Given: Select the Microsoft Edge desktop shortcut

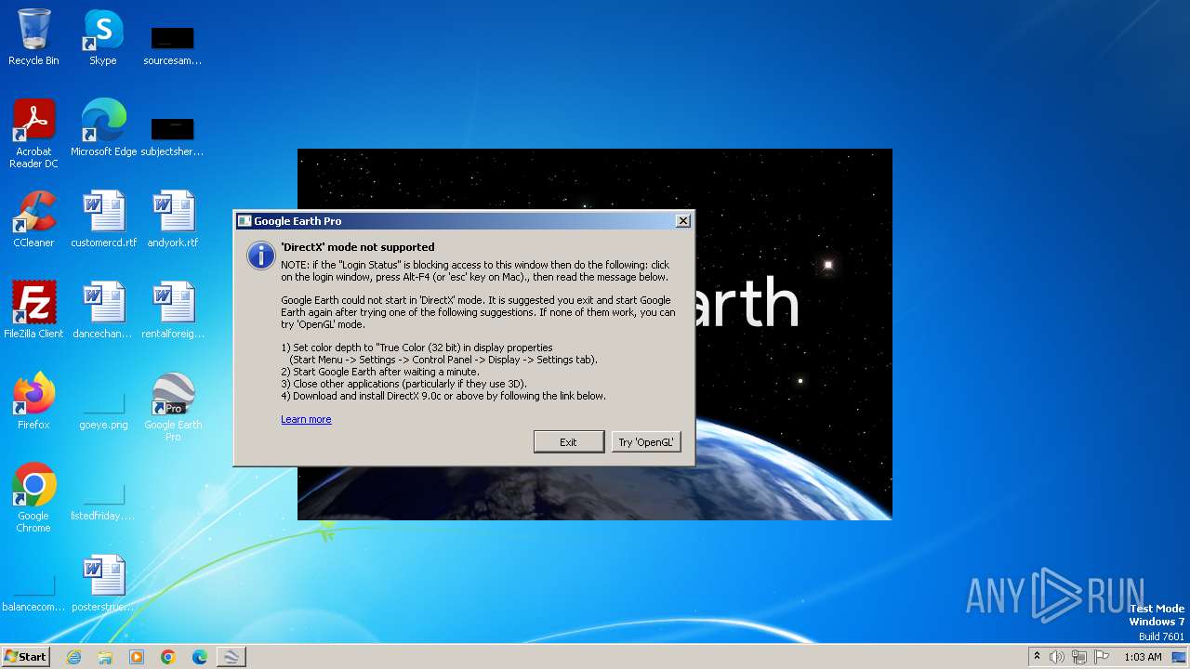Looking at the screenshot, I should pos(103,128).
